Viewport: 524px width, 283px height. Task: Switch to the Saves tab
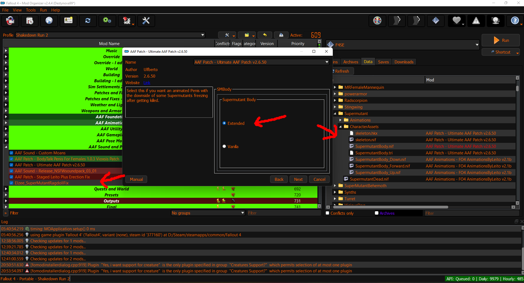383,62
